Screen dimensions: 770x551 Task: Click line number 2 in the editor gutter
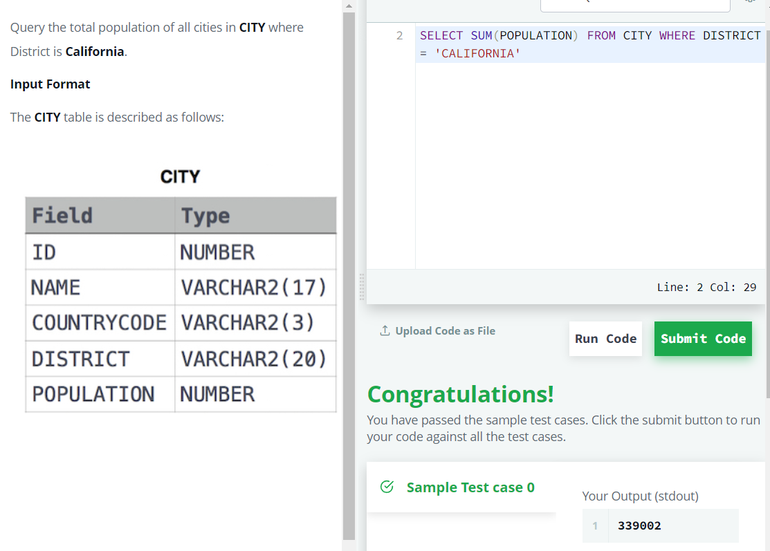399,35
